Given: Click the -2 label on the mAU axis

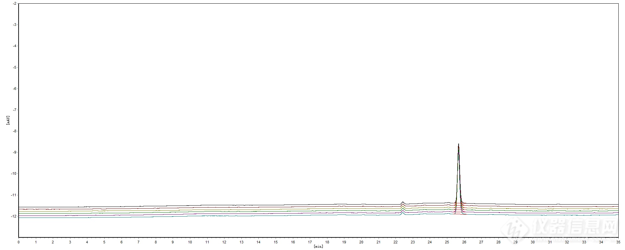Looking at the screenshot, I should 15,3.
